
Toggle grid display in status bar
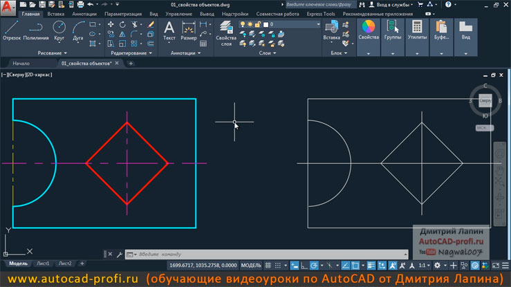pyautogui.click(x=268, y=266)
